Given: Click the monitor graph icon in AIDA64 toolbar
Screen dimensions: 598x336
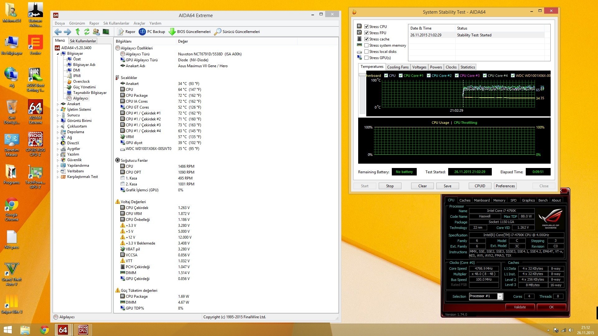Looking at the screenshot, I should coord(106,32).
